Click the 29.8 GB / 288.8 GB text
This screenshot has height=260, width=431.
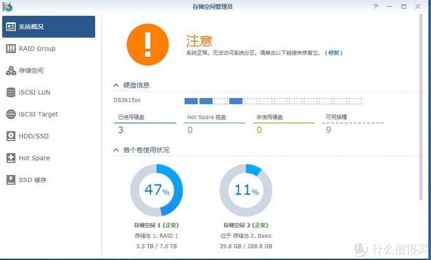246,246
